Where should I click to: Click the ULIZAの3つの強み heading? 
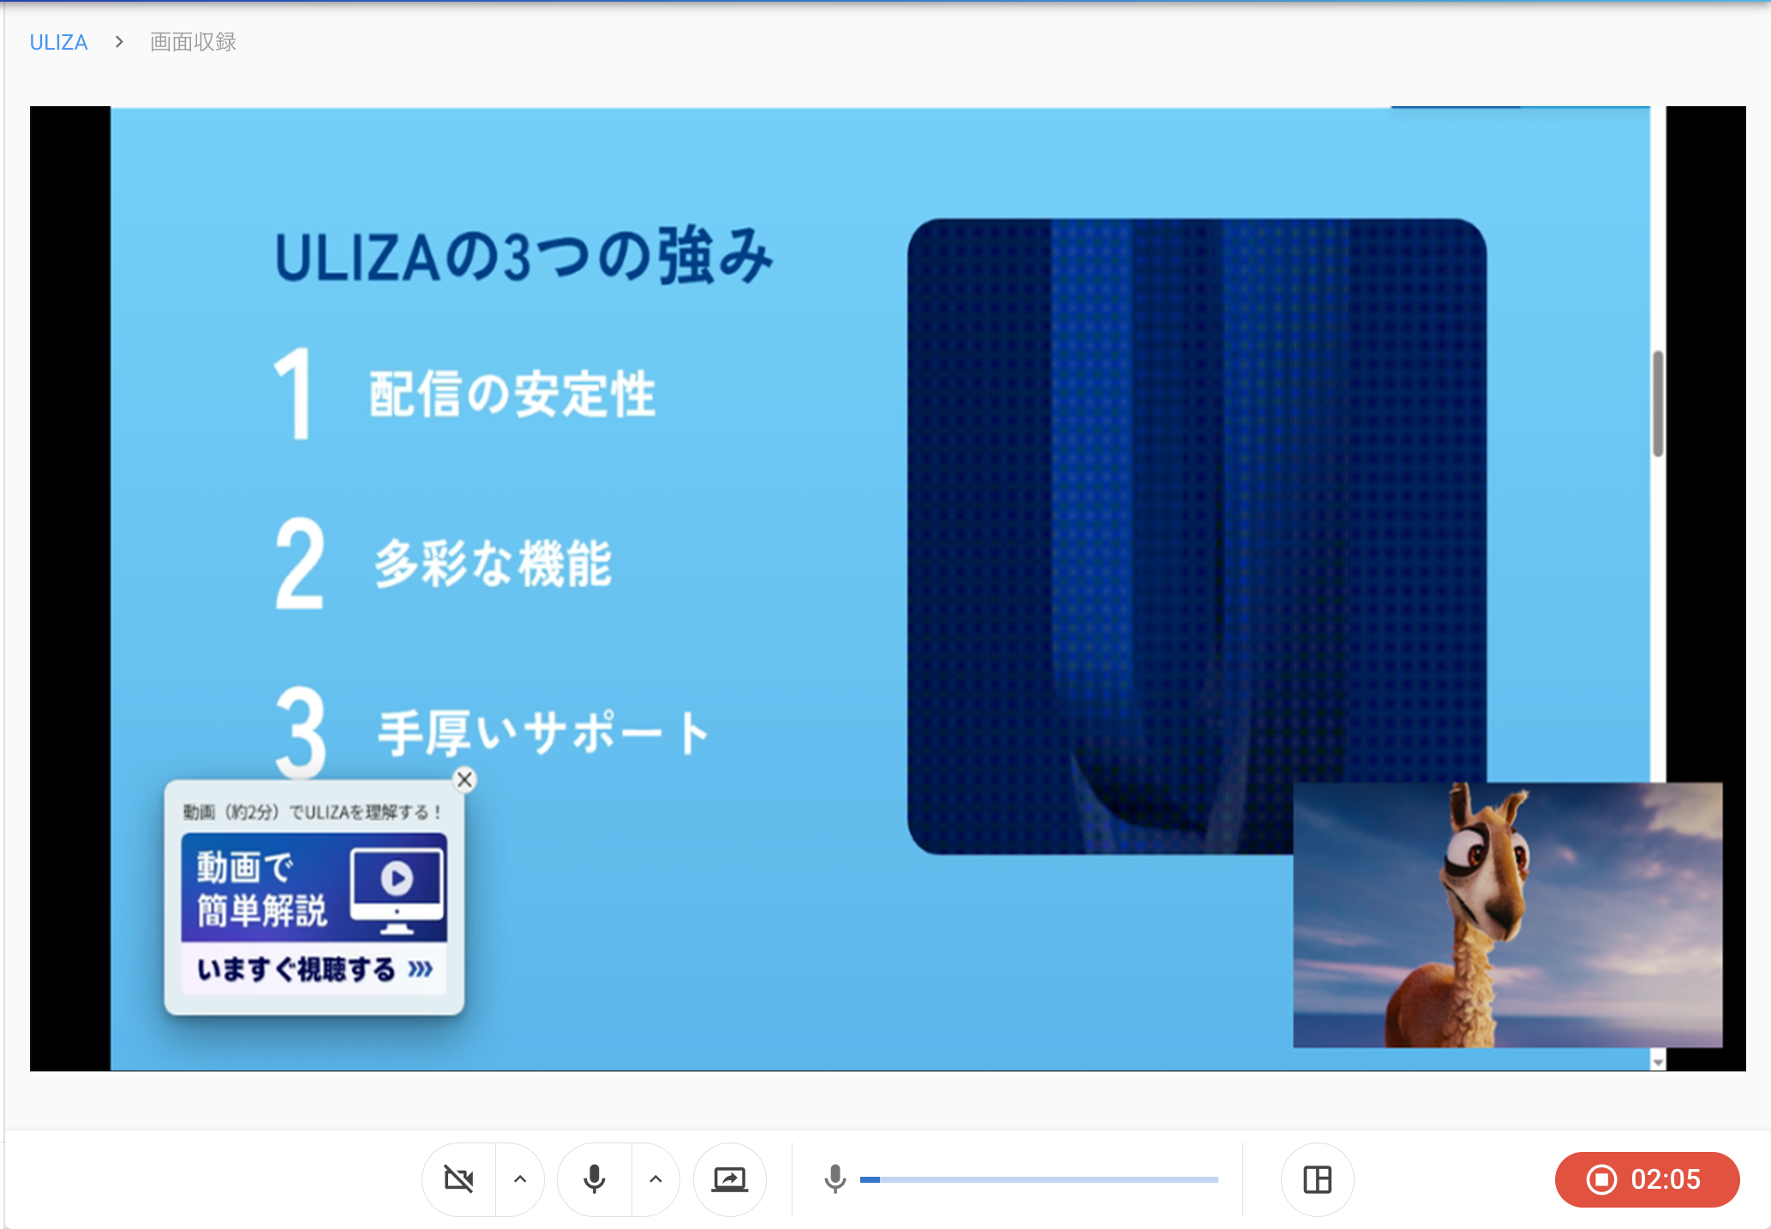tap(524, 256)
